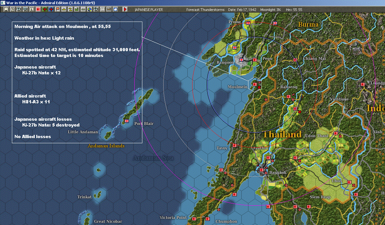This screenshot has width=385, height=225.
Task: Click 'Weather in hex: Light rain' line
Action: (x=44, y=38)
